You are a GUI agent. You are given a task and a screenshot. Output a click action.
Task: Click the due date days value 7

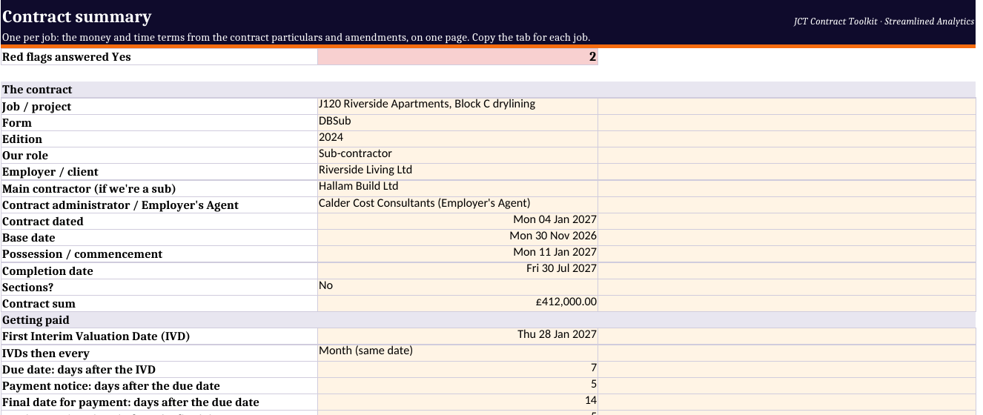click(457, 369)
